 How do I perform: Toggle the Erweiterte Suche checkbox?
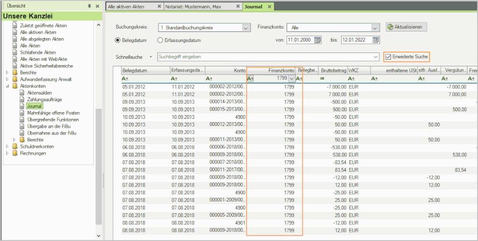click(x=388, y=57)
